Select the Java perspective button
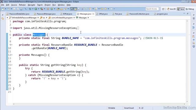 click(181, 9)
